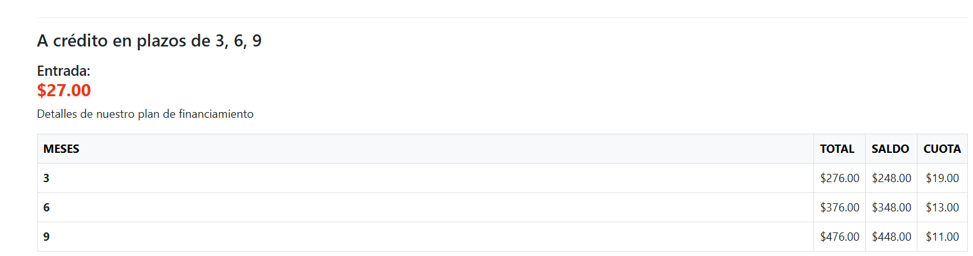Screen dimensions: 973x256
Task: Click the 'A crédito en plazos' heading
Action: click(x=149, y=41)
